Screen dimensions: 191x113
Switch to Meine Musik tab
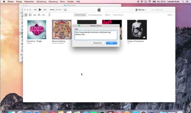pyautogui.click(x=80, y=15)
